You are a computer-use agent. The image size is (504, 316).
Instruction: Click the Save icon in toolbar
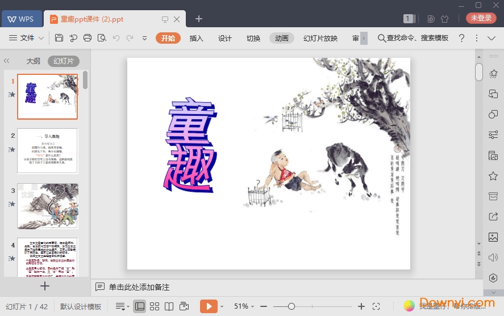[x=59, y=38]
